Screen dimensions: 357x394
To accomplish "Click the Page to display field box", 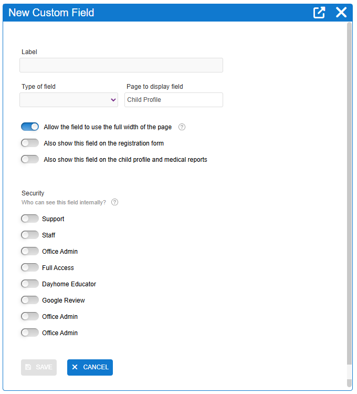I will [174, 100].
